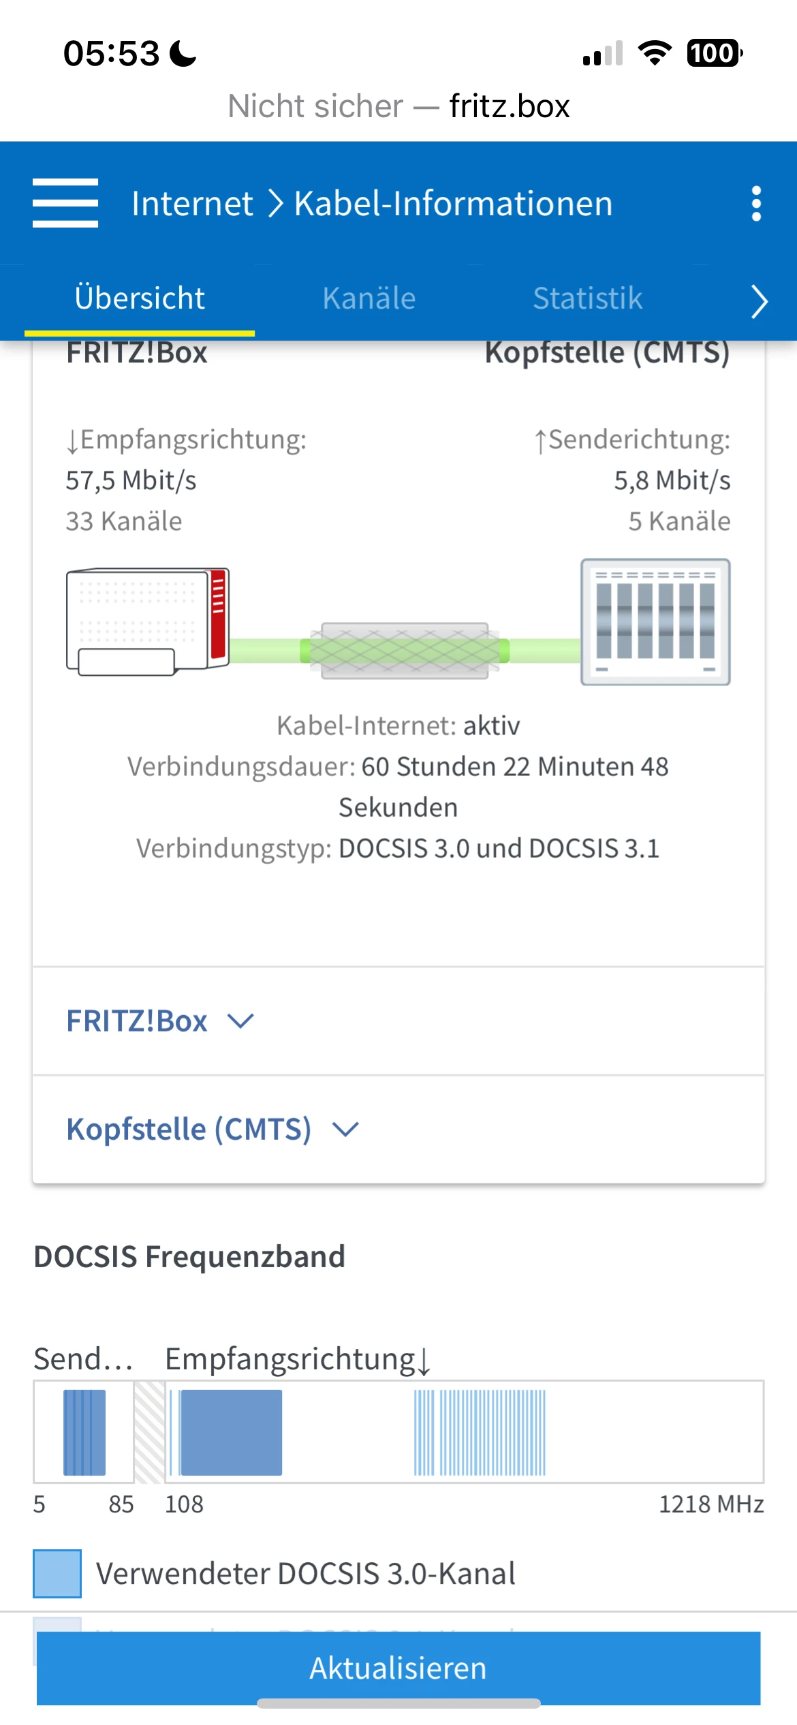Select the Übersicht tab

[140, 298]
